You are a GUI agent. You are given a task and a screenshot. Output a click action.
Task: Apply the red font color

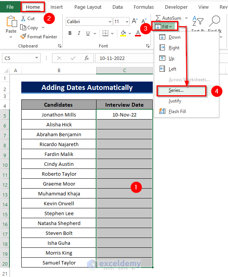coord(138,33)
